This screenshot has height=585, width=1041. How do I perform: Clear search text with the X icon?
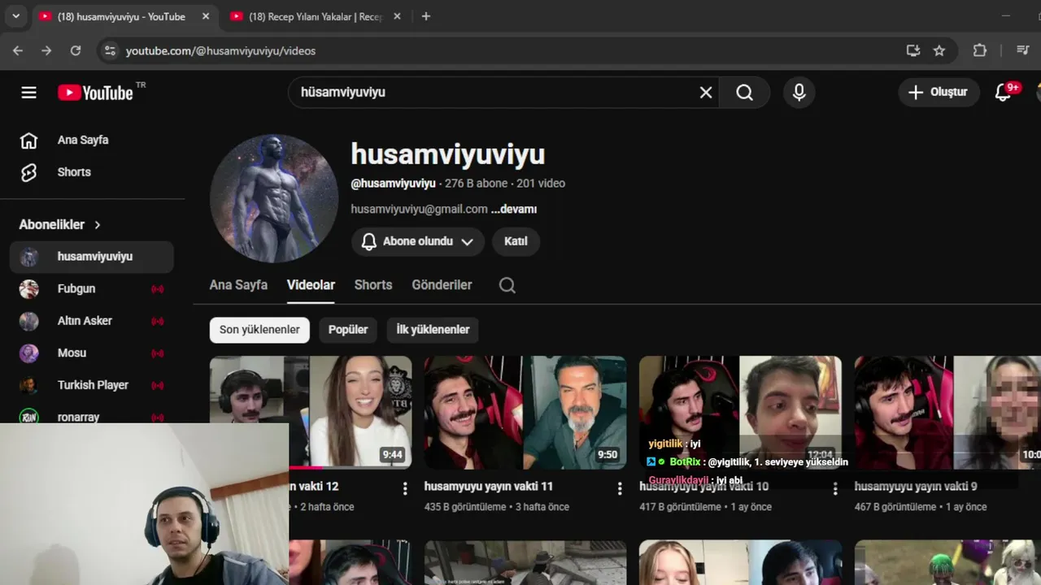pos(706,93)
